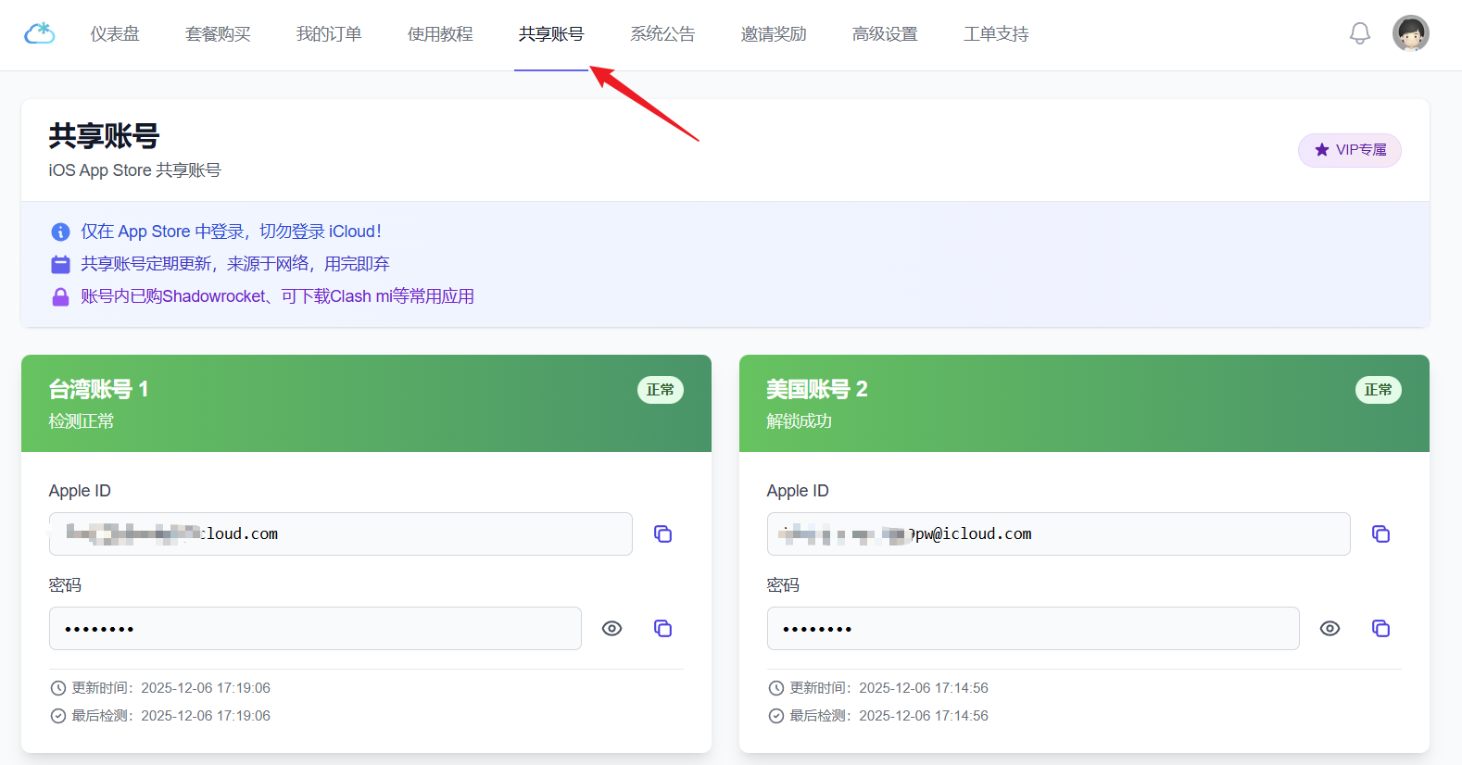Copy the US account Apple ID

pyautogui.click(x=1380, y=534)
